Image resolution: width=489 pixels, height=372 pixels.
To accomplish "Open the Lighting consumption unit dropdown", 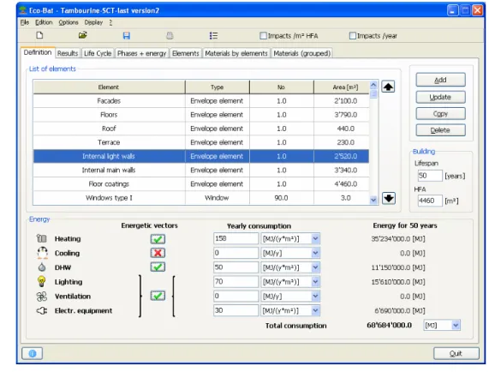I will click(315, 281).
